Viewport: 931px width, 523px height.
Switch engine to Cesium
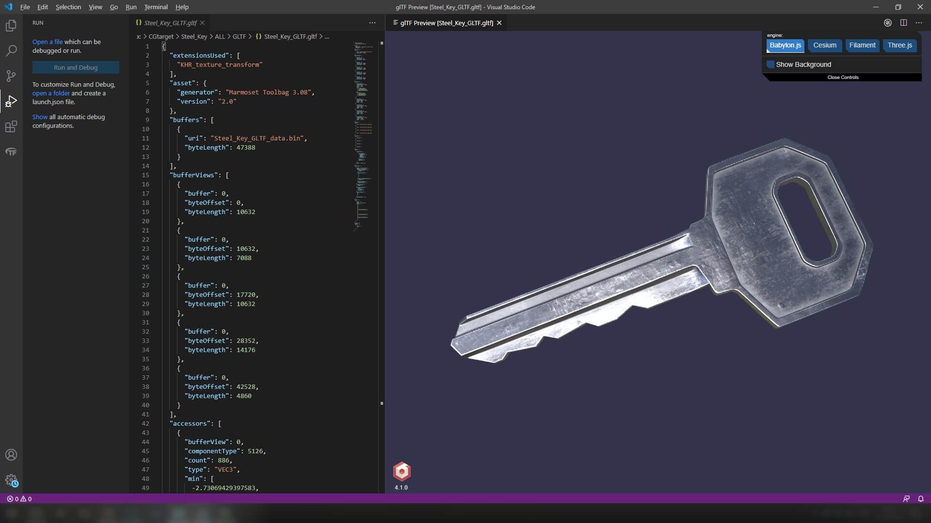[825, 46]
